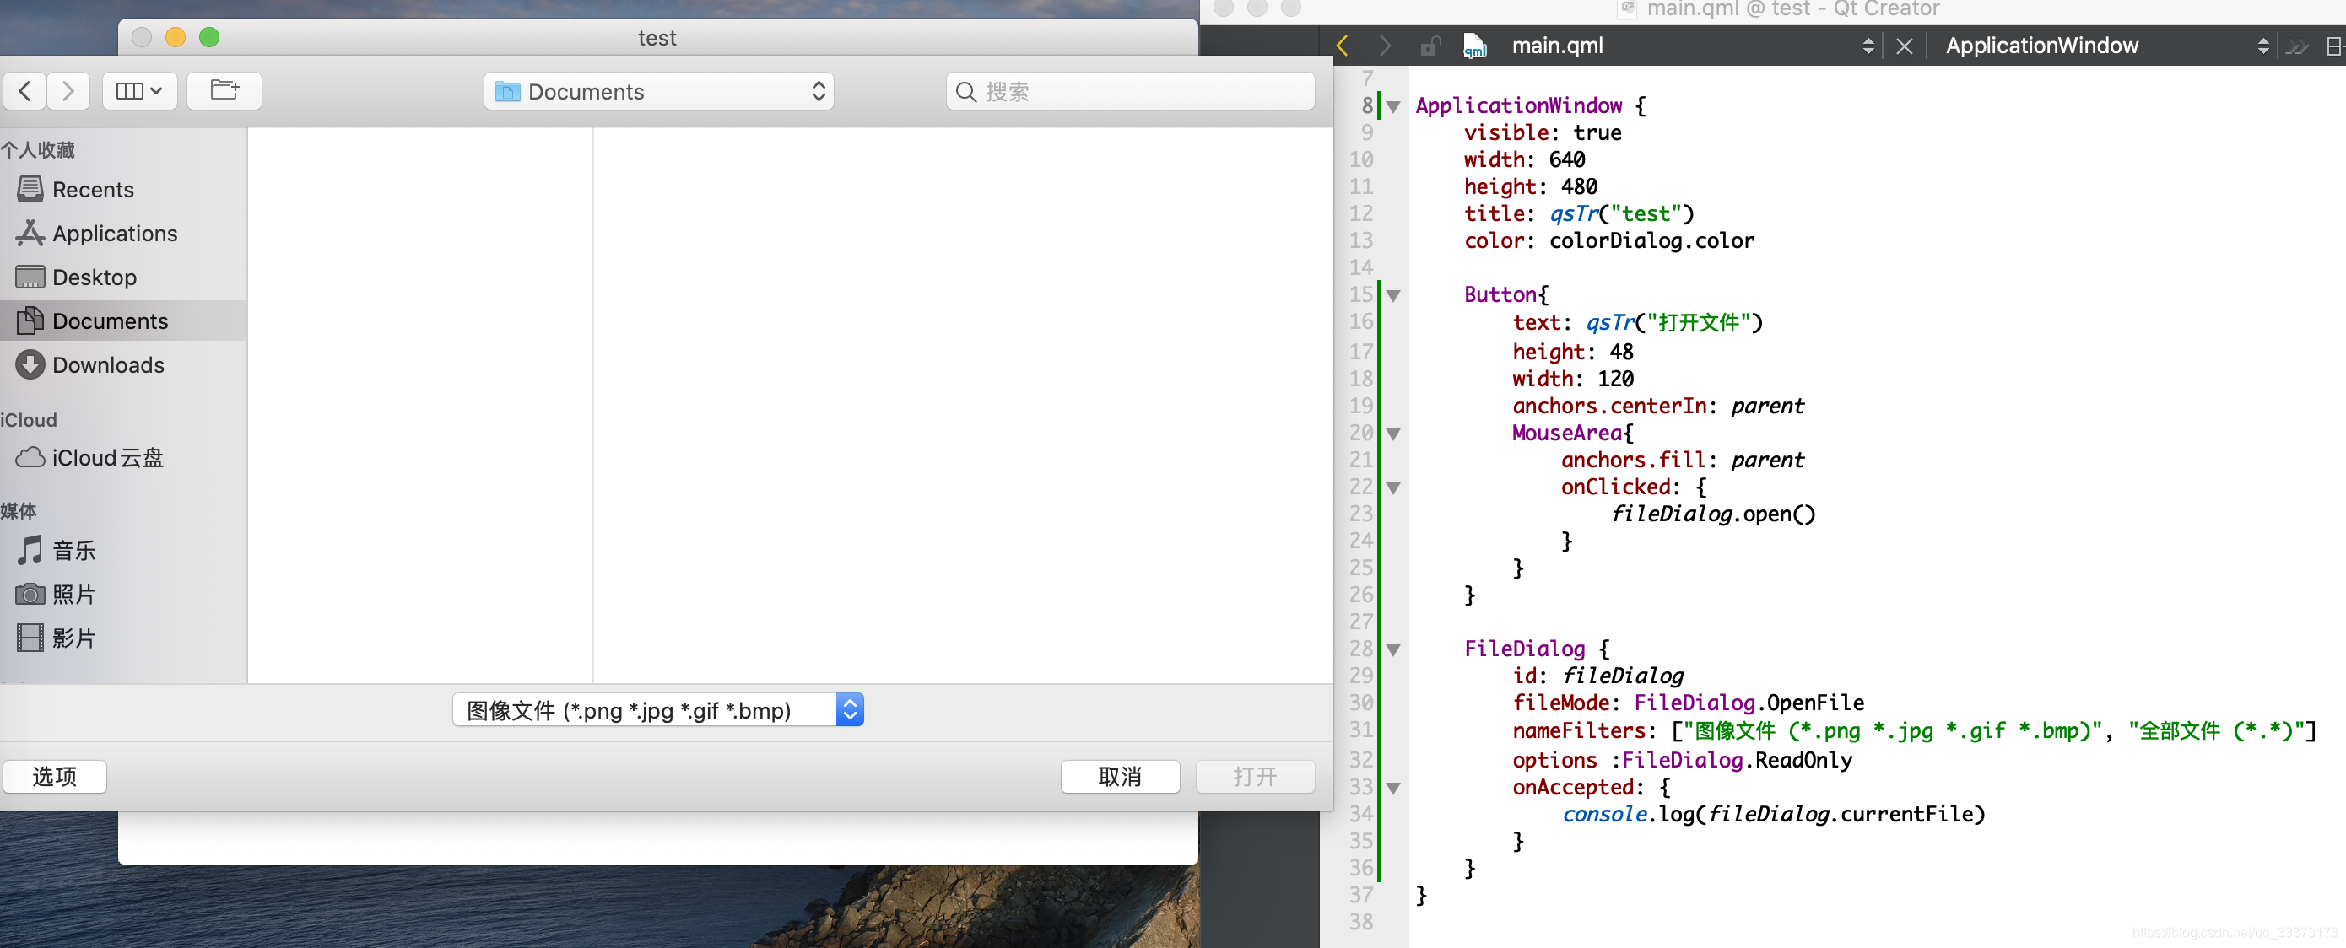2346x948 pixels.
Task: Click 'fileDialog.open()' in the code
Action: tap(1713, 514)
